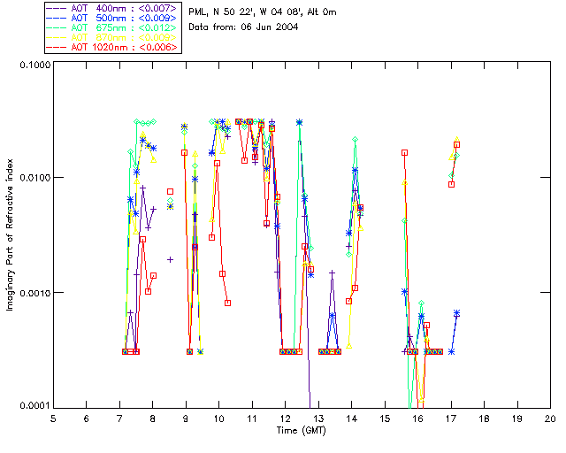Click the highest red square marker after 17 hours
The height and width of the screenshot is (453, 566).
point(456,145)
